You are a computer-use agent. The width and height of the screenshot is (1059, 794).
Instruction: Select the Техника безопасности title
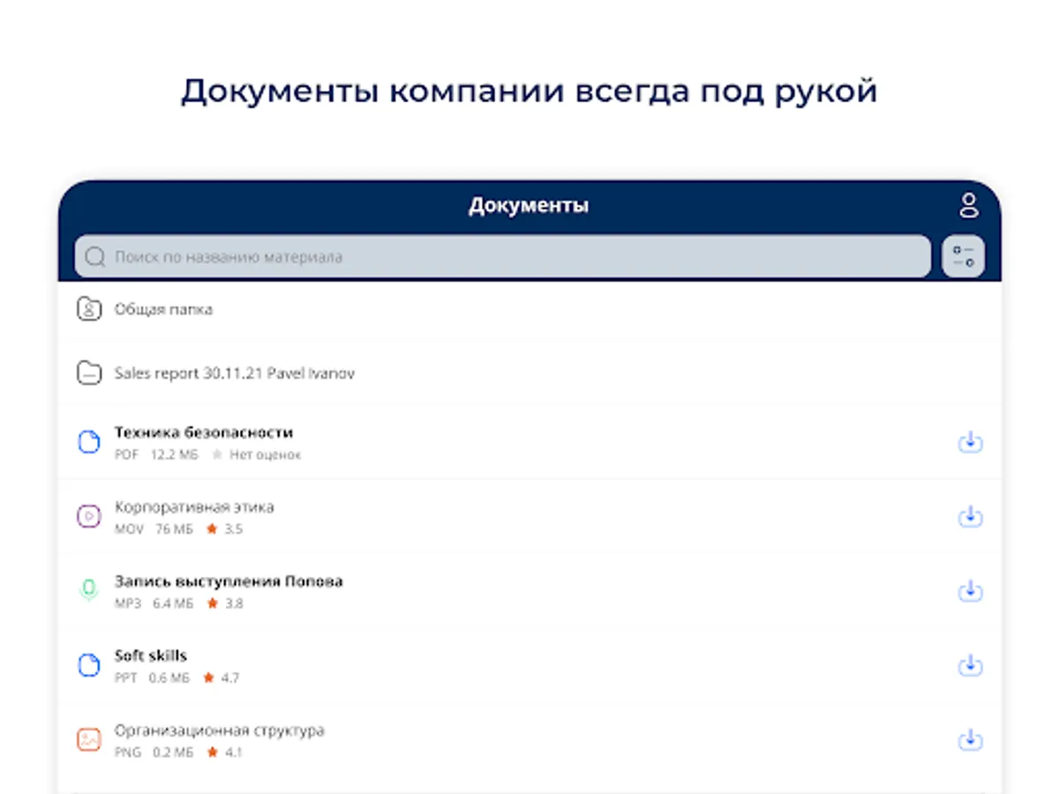pyautogui.click(x=204, y=432)
